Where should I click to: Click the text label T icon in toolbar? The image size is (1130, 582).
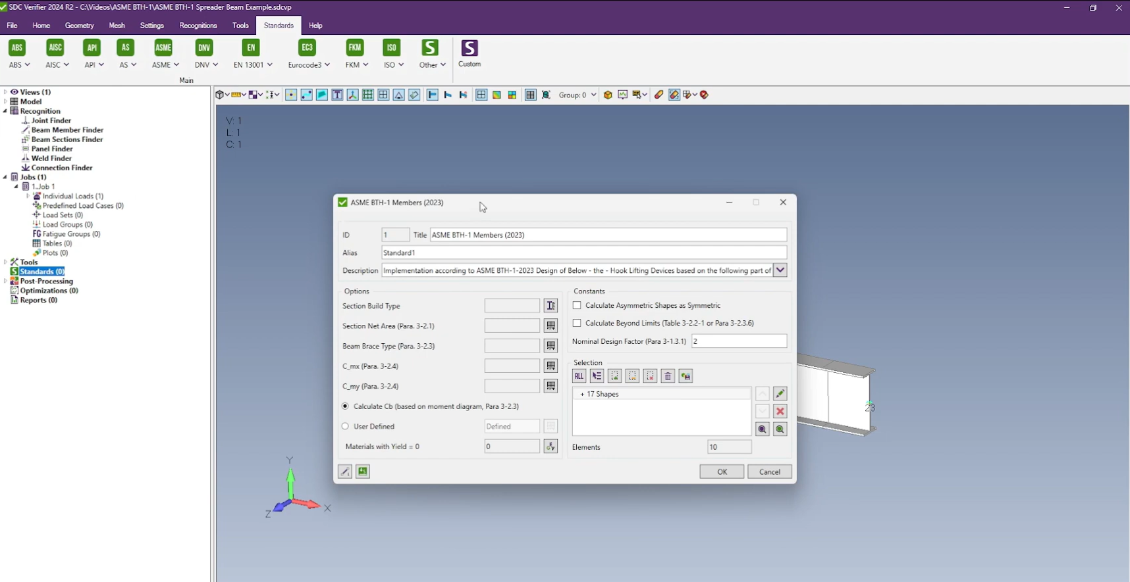[x=337, y=95]
